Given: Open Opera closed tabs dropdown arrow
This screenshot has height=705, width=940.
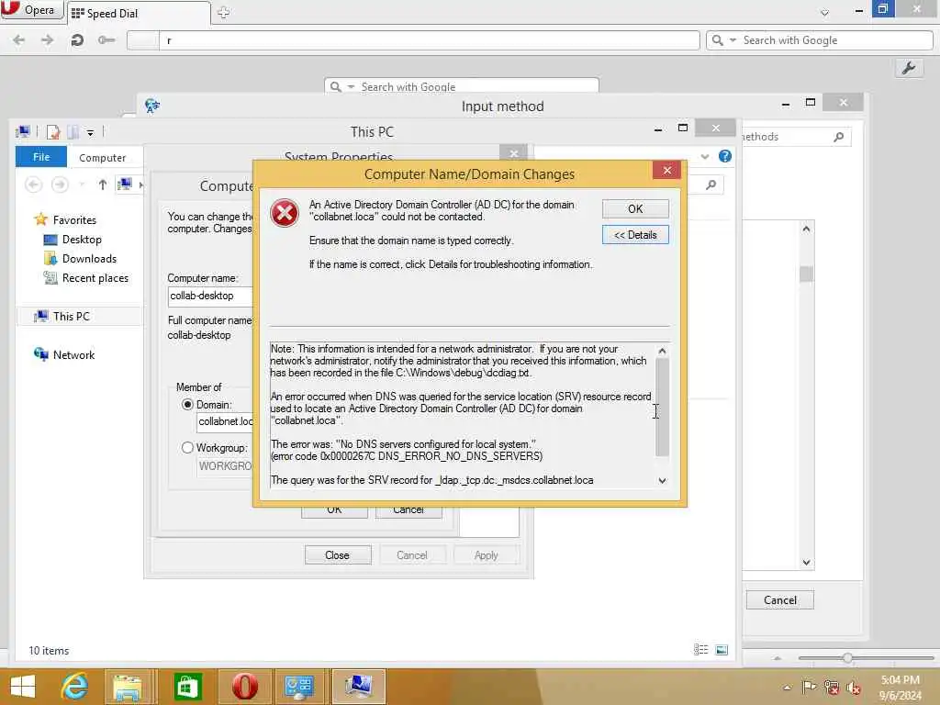Looking at the screenshot, I should pos(825,13).
